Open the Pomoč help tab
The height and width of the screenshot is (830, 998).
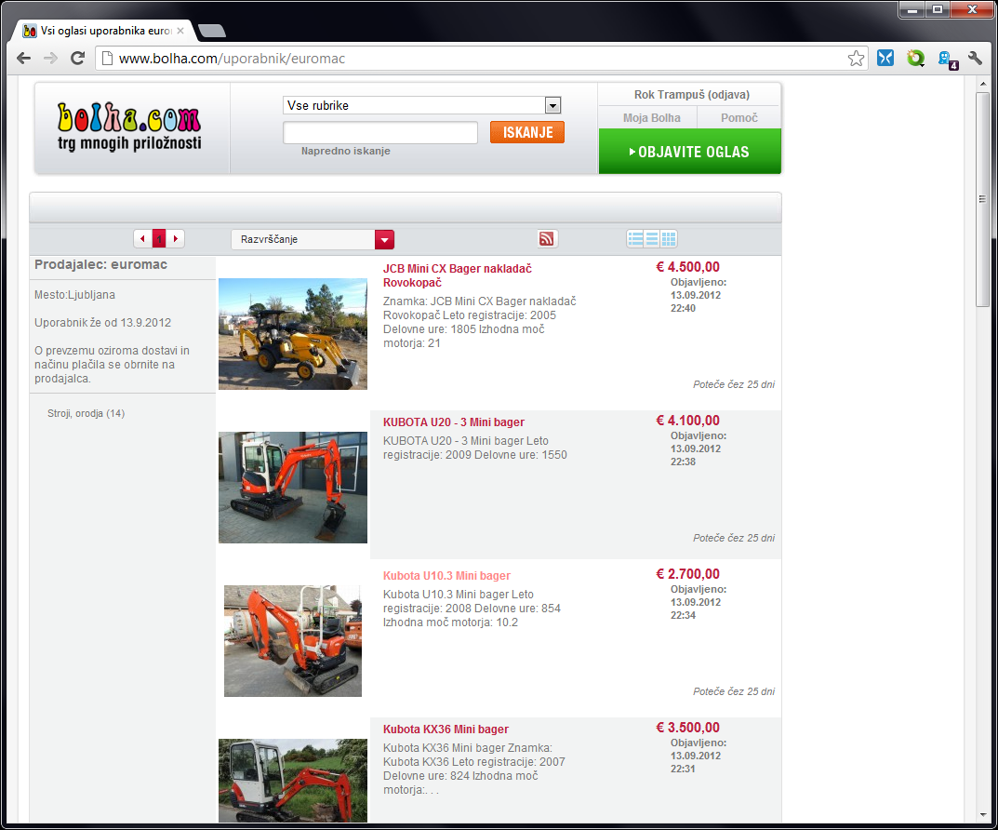739,117
